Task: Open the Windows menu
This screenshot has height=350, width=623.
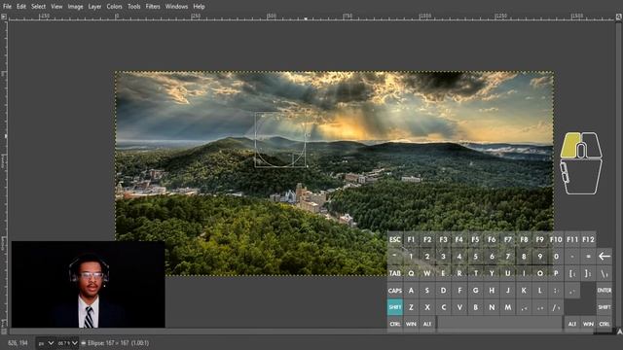Action: (x=176, y=7)
